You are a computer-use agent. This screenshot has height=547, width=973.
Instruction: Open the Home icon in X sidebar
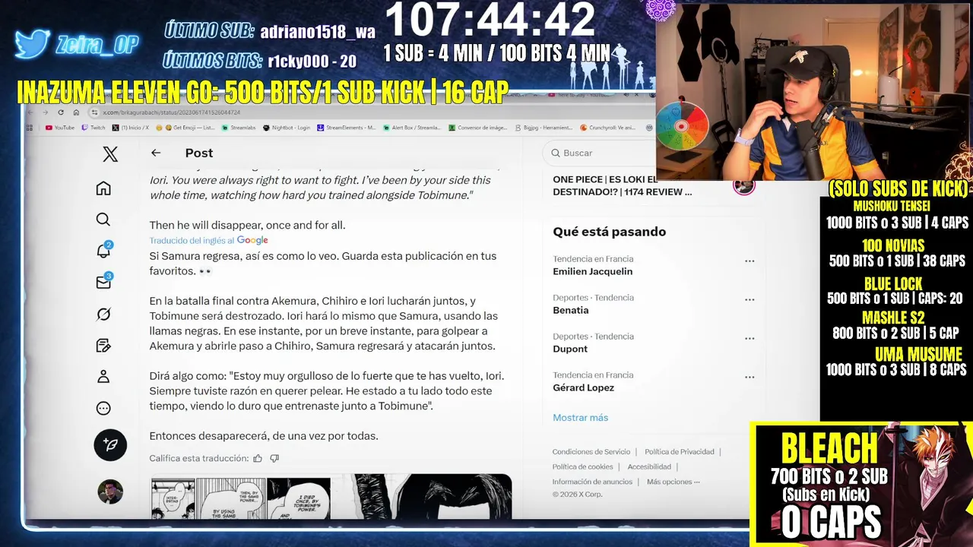click(103, 188)
